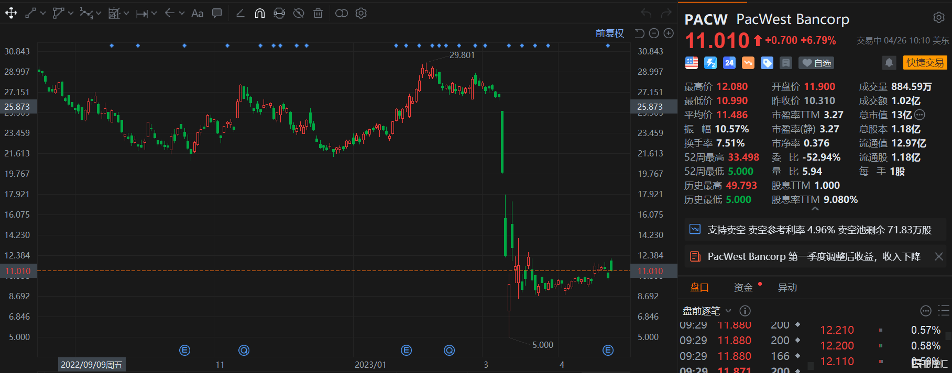Delete drawings with the trash icon
Screen dimensions: 952x373
point(318,13)
